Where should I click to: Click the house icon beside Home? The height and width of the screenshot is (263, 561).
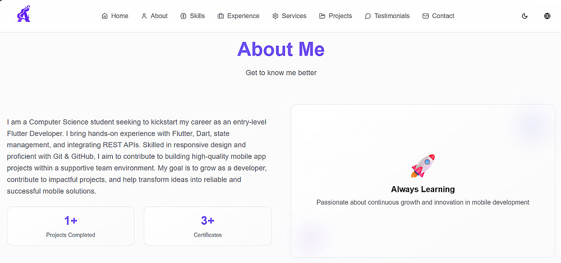coord(104,16)
